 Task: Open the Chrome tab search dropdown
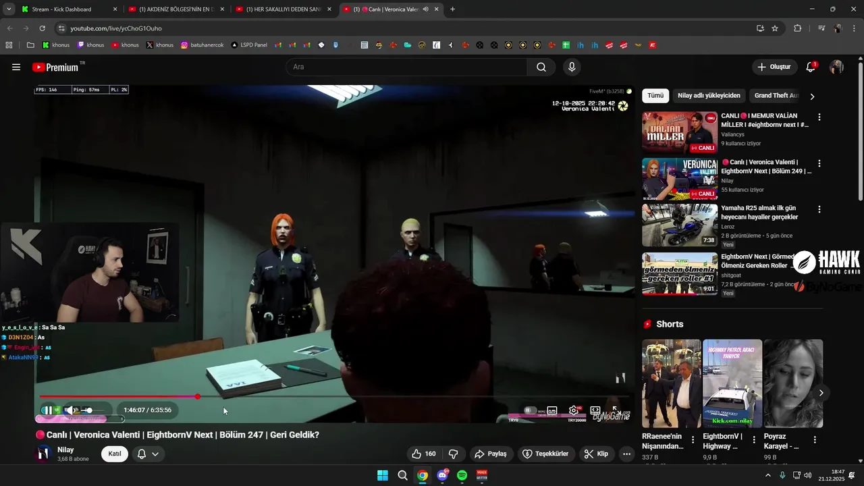tap(9, 9)
